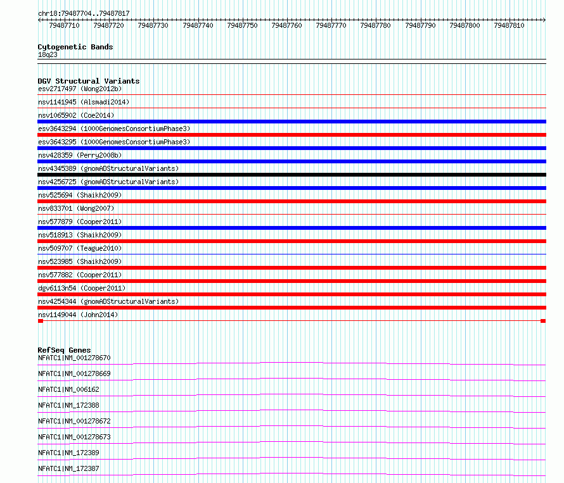Click ruler position 79487720
Screen dimensions: 564x483
coord(108,25)
